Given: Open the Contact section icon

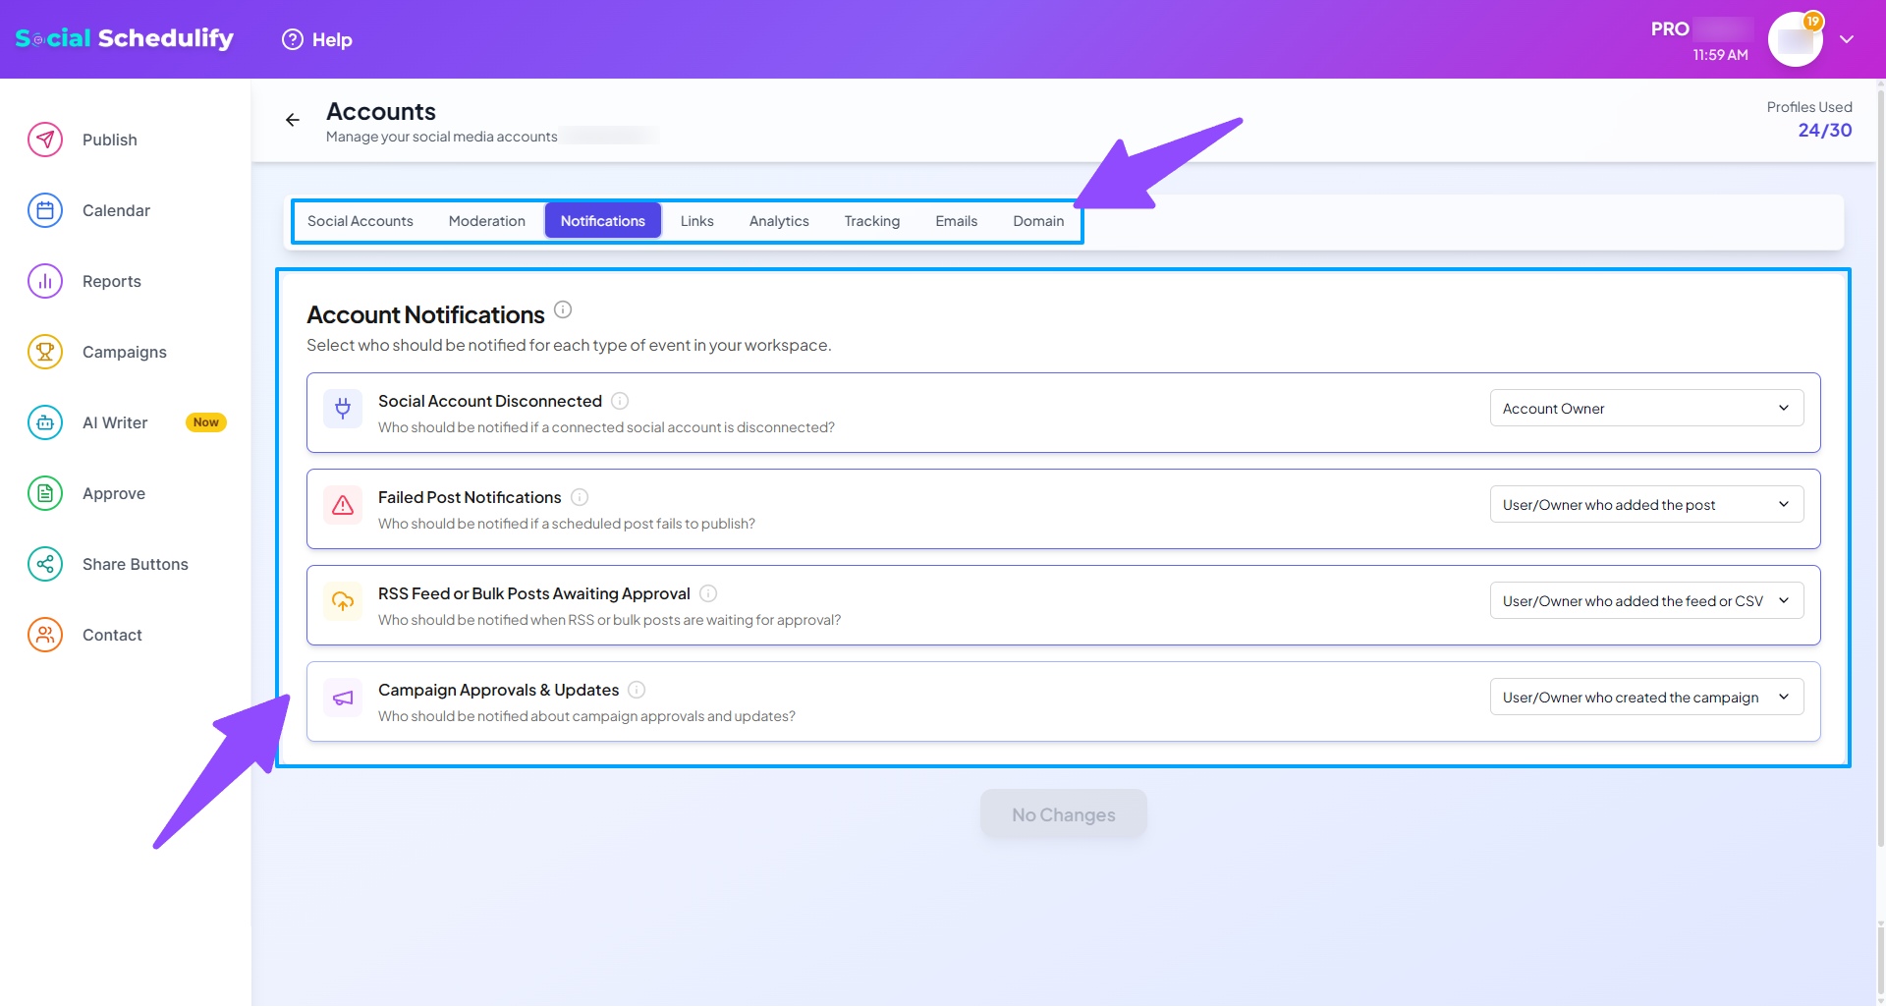Looking at the screenshot, I should tap(45, 635).
